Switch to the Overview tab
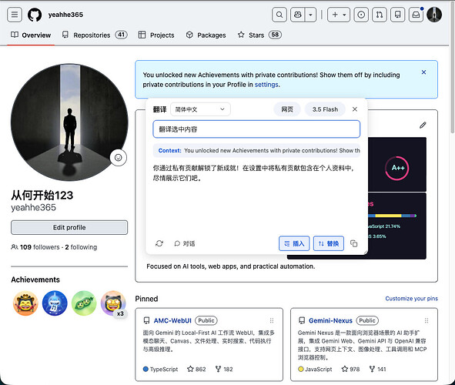This screenshot has width=455, height=385. pyautogui.click(x=31, y=35)
